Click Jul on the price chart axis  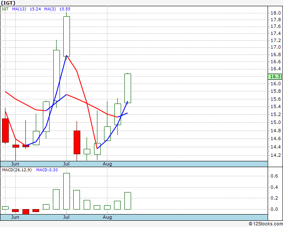coord(66,164)
